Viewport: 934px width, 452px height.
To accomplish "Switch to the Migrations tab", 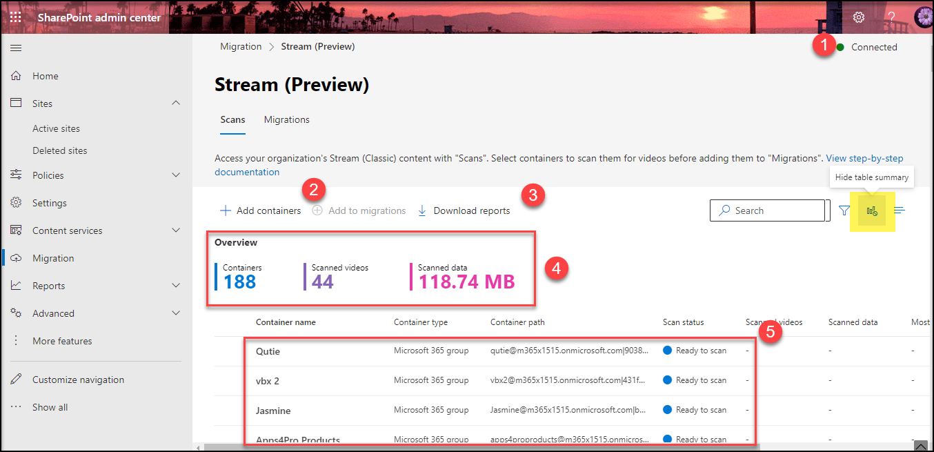I will pyautogui.click(x=286, y=119).
